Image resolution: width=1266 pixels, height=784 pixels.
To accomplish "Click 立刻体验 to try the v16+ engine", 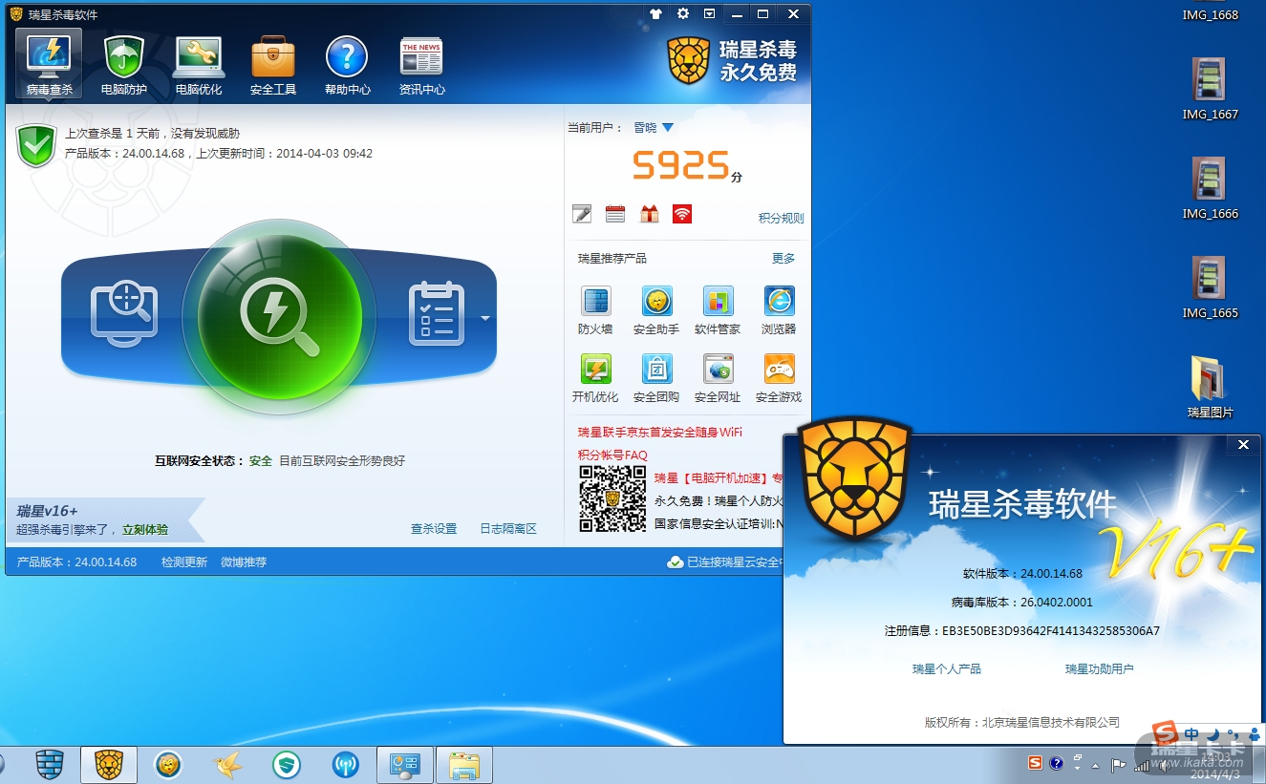I will coord(144,530).
